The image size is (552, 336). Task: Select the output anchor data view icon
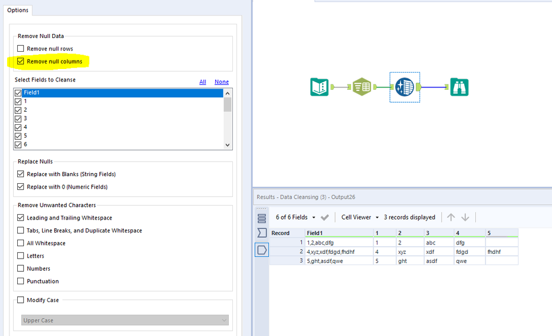[x=261, y=250]
